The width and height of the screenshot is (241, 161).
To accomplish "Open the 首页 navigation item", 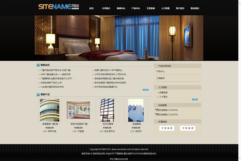I will coord(91,8).
